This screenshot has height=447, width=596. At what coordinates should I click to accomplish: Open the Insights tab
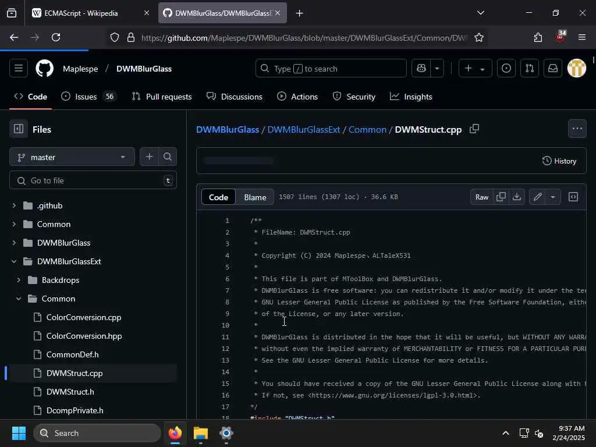point(411,97)
